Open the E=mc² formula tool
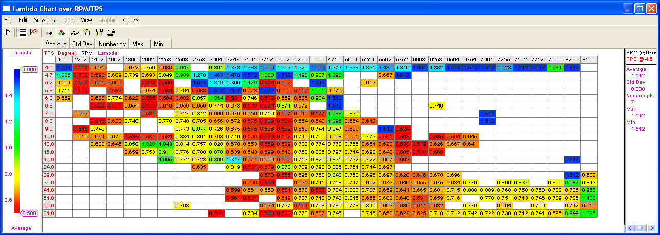 (x=75, y=32)
